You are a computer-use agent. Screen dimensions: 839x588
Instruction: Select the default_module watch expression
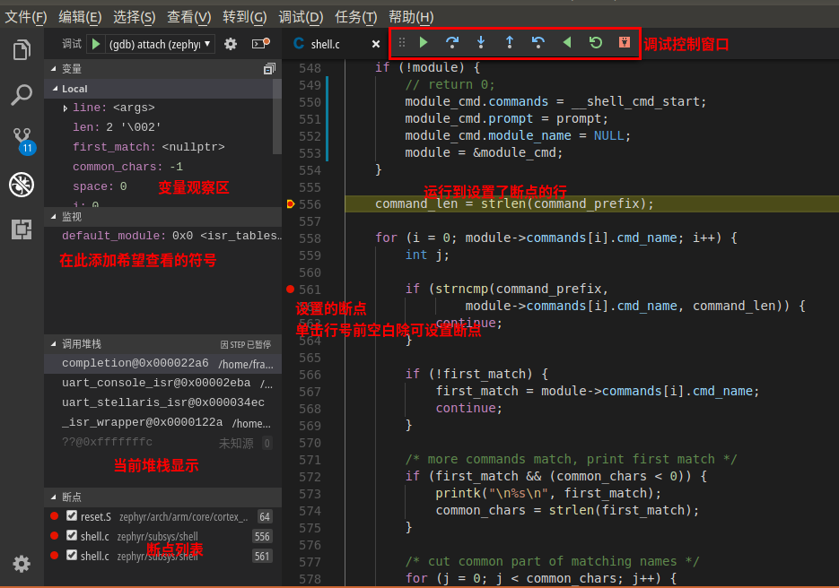(x=163, y=236)
